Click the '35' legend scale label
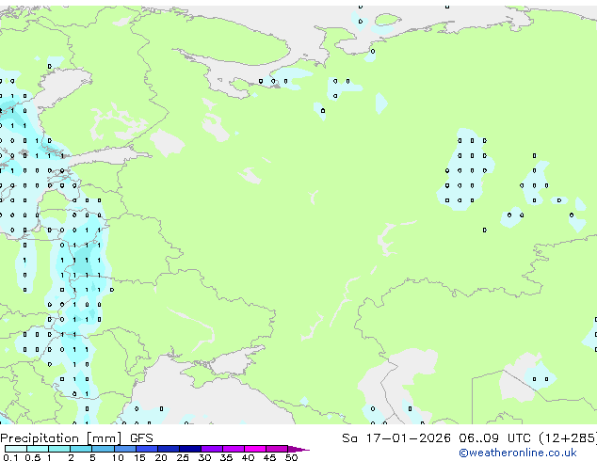This screenshot has width=597, height=461. [x=226, y=457]
